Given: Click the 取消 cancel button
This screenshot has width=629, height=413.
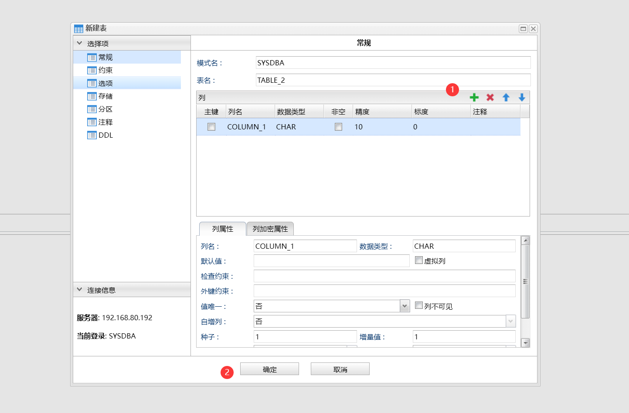Looking at the screenshot, I should coord(340,369).
